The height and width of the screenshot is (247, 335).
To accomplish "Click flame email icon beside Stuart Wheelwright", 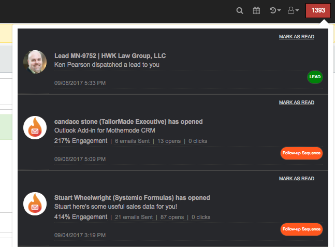I will coord(35,204).
